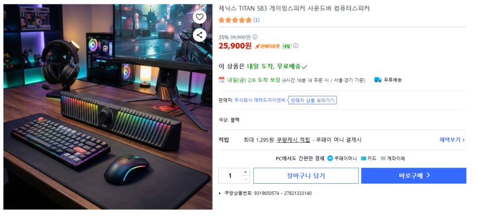Click the seller rocket badge icon
The height and width of the screenshot is (222, 498).
[x=257, y=46]
